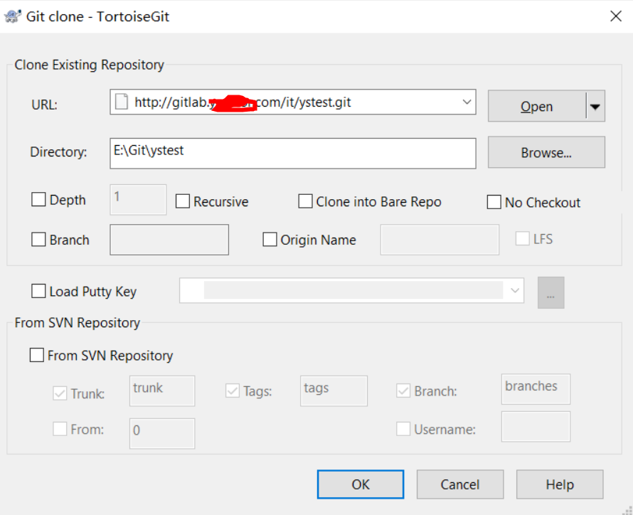Expand the URL history dropdown
The image size is (633, 515).
pos(467,102)
